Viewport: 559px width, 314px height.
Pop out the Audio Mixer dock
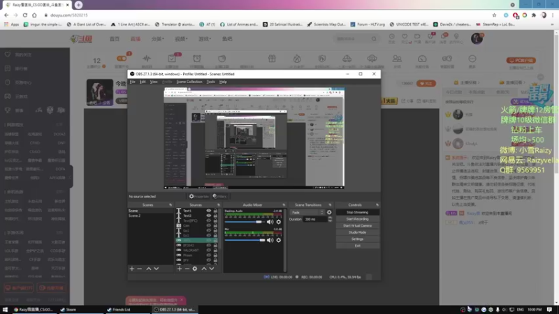coord(284,205)
